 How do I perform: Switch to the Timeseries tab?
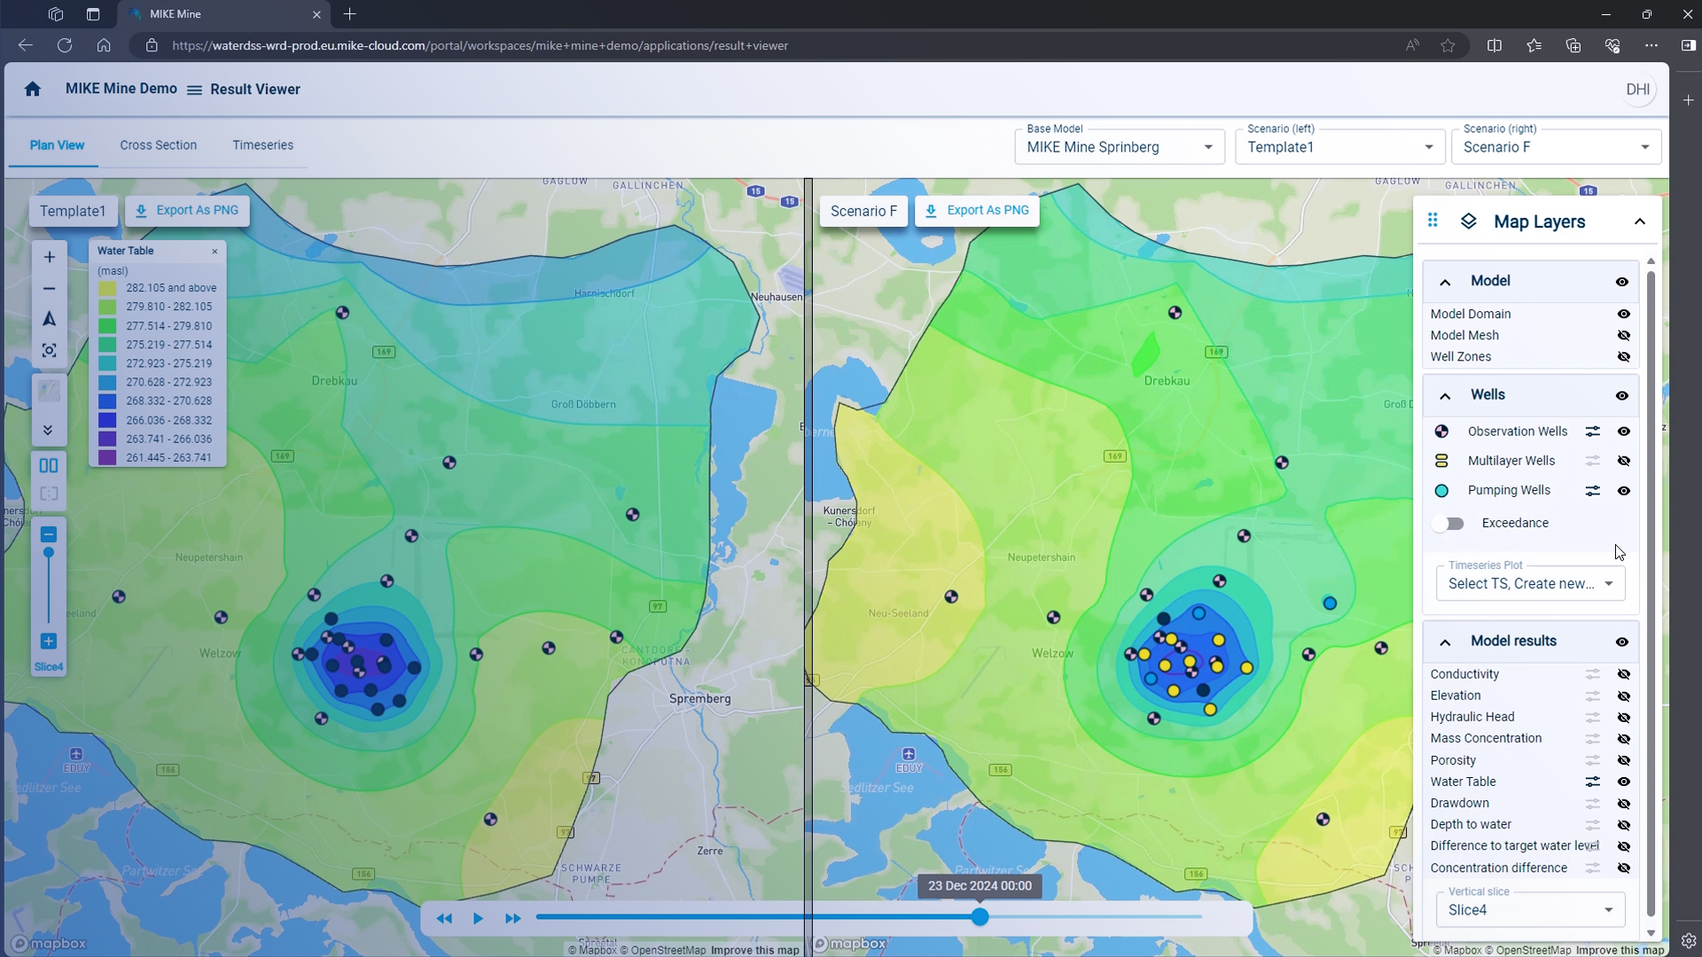262,145
